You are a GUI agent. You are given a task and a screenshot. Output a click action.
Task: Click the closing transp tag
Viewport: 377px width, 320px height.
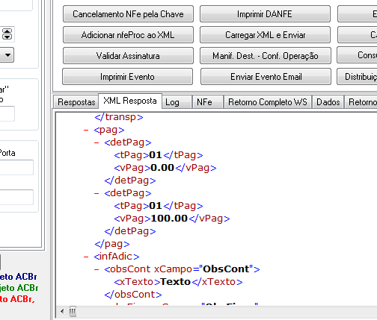tap(119, 117)
